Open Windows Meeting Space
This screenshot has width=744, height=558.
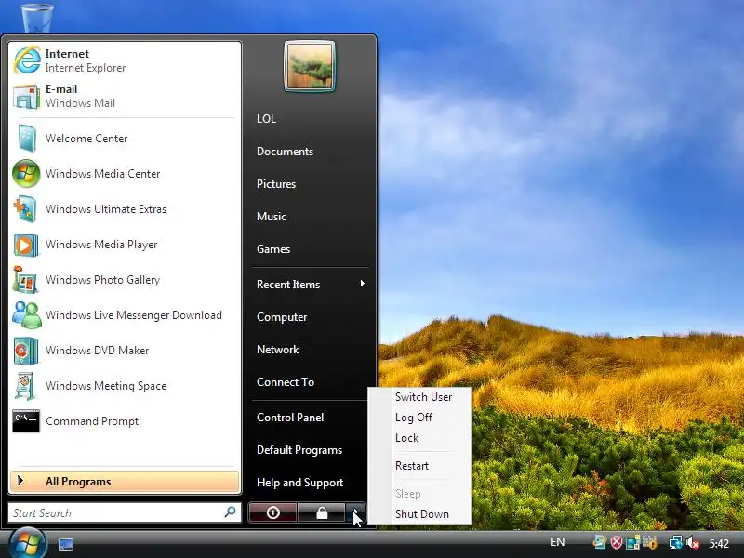pyautogui.click(x=125, y=386)
